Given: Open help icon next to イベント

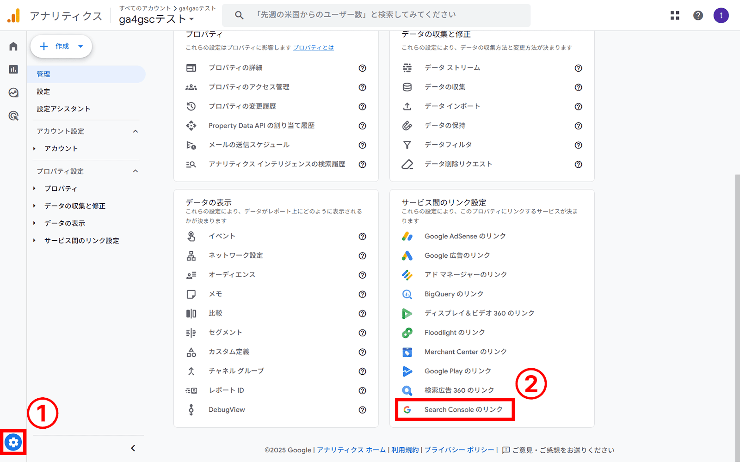Looking at the screenshot, I should point(363,237).
